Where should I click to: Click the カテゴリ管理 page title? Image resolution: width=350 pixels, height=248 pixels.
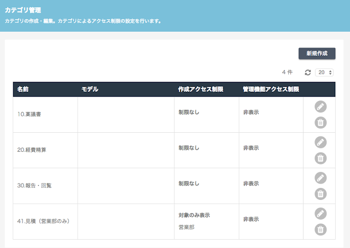23,10
